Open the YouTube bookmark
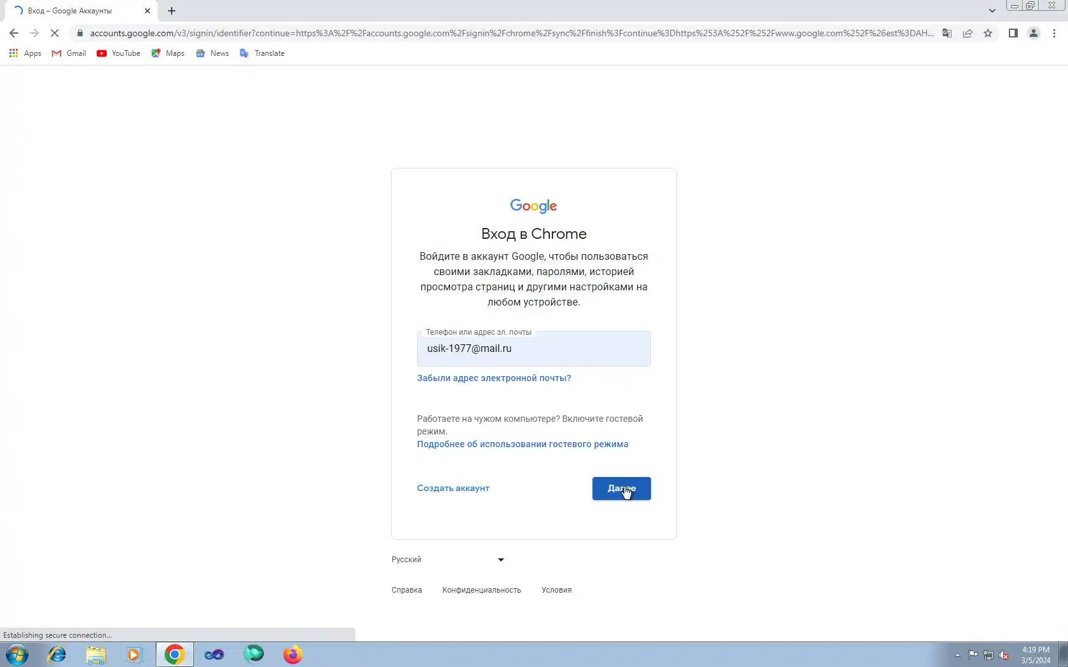 pos(118,53)
